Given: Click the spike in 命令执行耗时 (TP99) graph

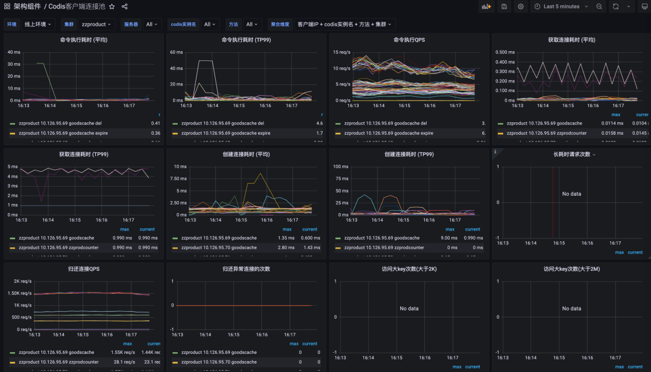Looking at the screenshot, I should [x=206, y=61].
